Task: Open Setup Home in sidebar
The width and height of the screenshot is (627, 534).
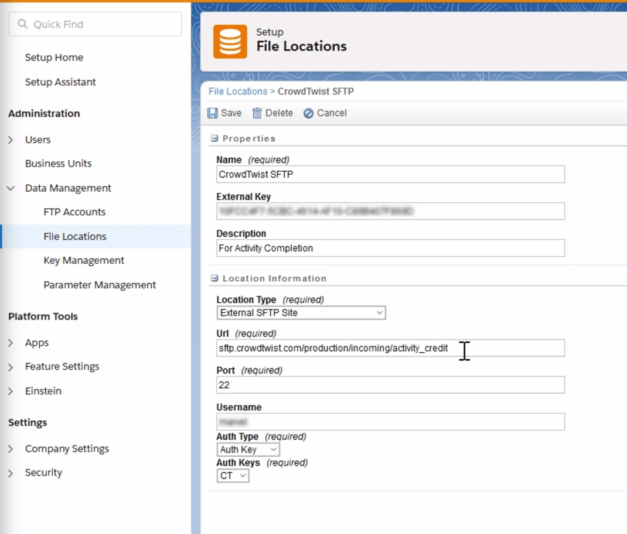Action: point(54,57)
